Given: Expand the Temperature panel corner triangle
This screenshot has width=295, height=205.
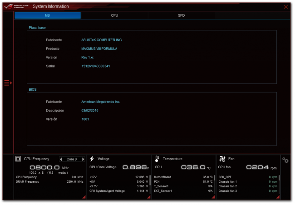Looking at the screenshot, I should (212, 197).
